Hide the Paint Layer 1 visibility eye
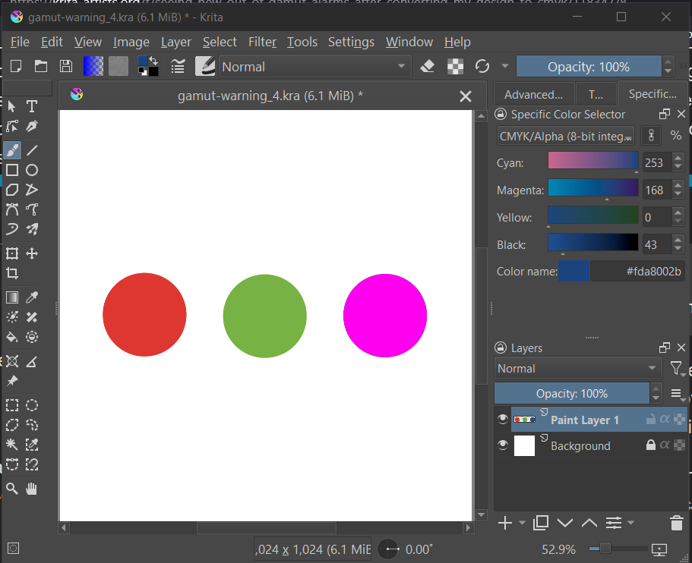The height and width of the screenshot is (563, 692). [x=502, y=420]
